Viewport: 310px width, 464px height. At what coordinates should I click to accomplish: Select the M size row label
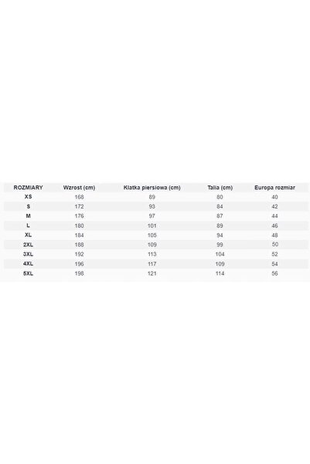(x=28, y=216)
